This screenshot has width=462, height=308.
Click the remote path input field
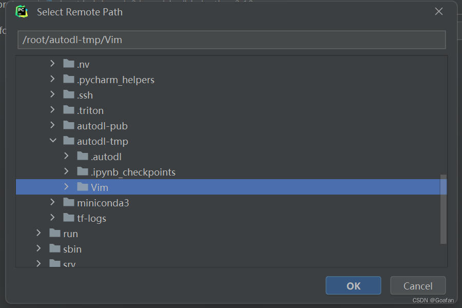pos(231,40)
